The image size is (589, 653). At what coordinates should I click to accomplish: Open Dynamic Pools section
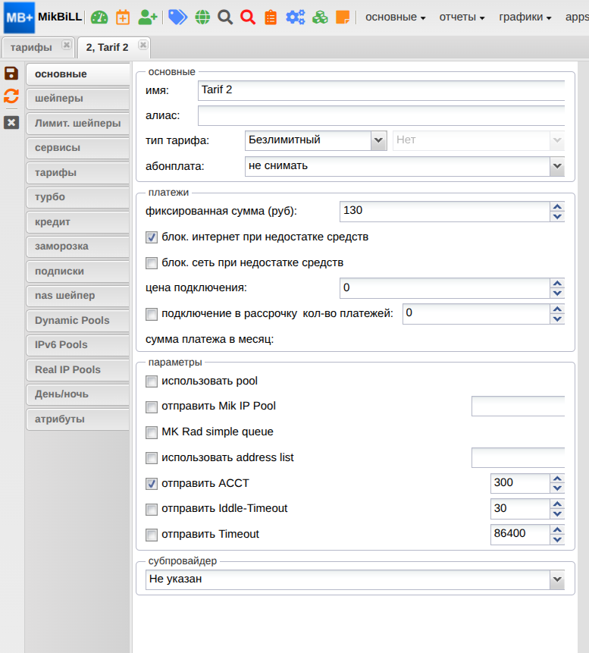point(78,321)
